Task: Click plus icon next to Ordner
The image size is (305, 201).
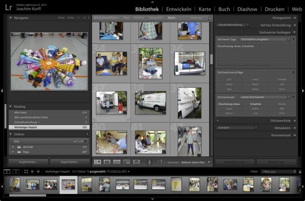Action: pos(87,134)
